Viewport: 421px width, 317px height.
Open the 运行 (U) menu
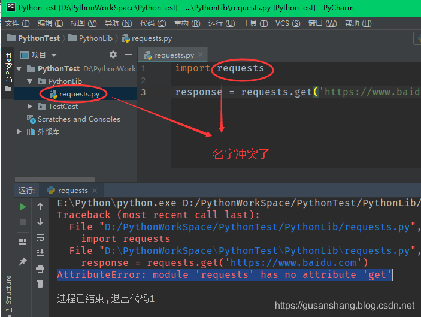[222, 23]
